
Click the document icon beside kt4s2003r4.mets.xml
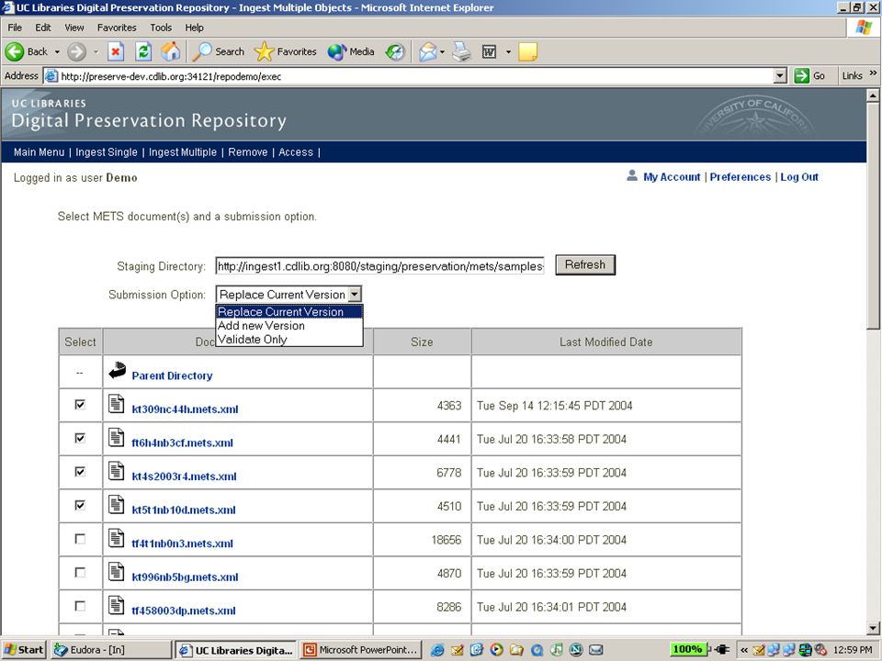pyautogui.click(x=116, y=472)
